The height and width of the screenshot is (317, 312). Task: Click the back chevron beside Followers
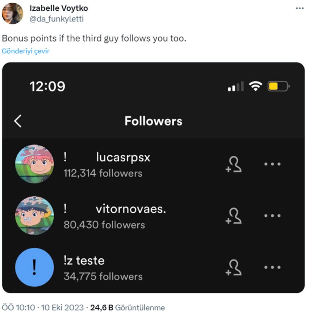coord(18,121)
